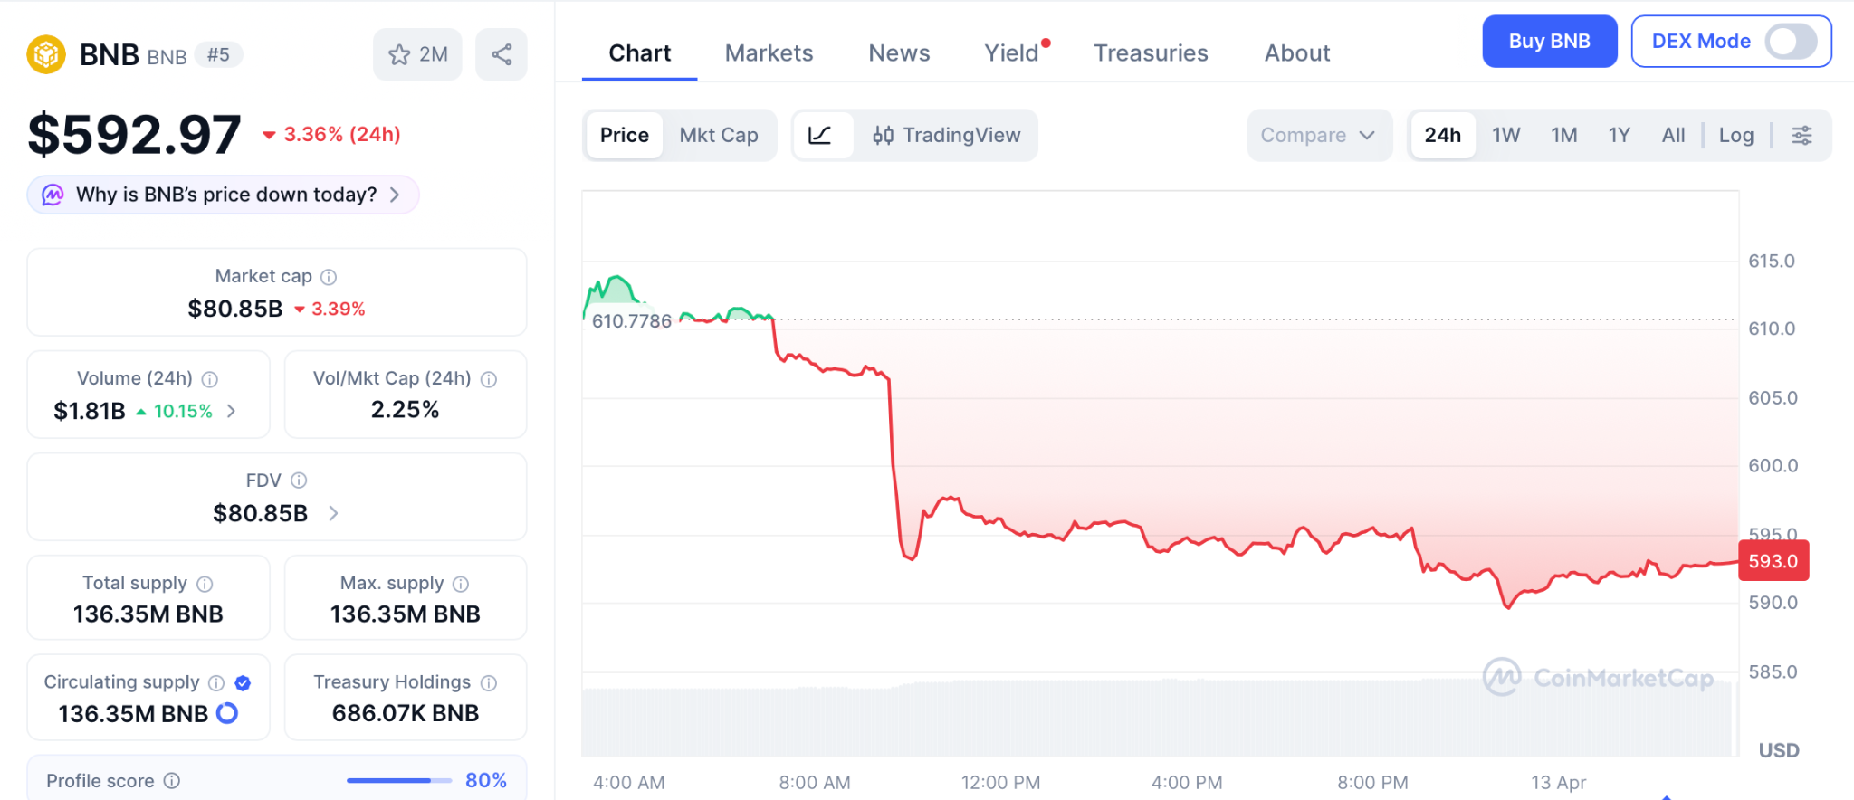Expand FDV details chevron
1854x800 pixels.
[x=333, y=513]
